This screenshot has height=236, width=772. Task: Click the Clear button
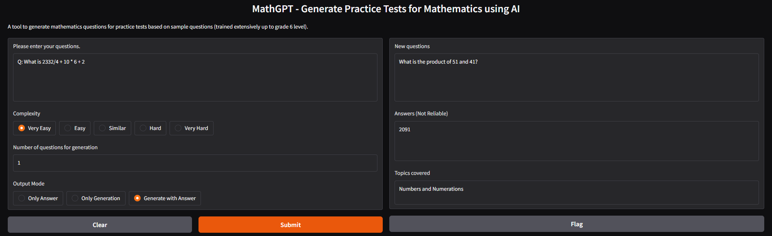click(100, 225)
